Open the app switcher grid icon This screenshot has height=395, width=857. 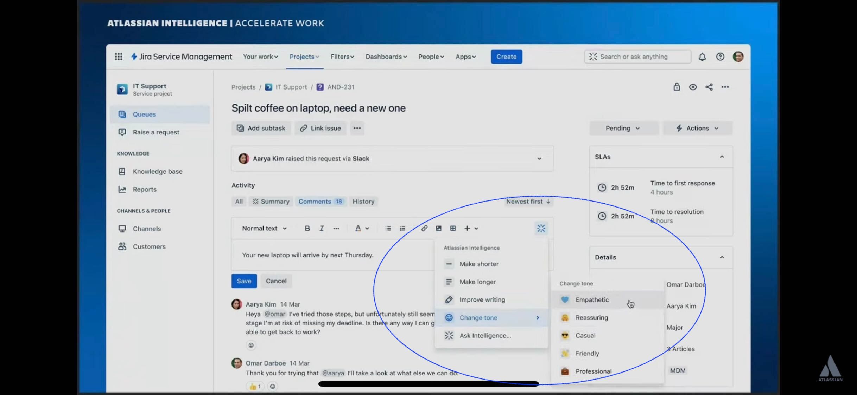coord(119,57)
